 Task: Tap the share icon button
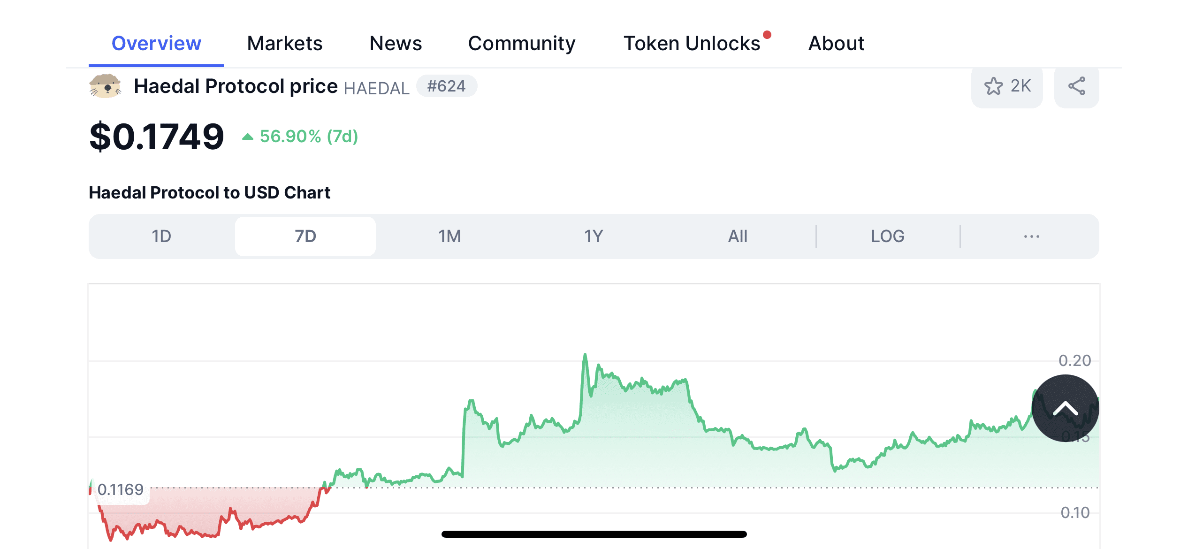click(1076, 87)
